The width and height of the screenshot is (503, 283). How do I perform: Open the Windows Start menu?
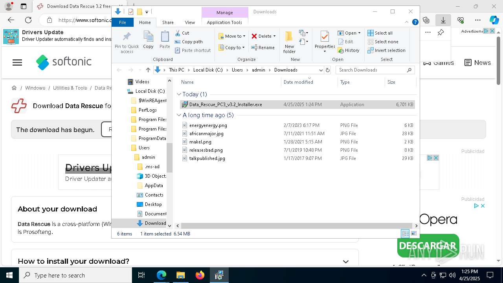[9, 275]
